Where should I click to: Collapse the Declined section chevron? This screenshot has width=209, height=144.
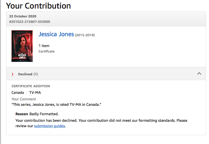point(199,74)
